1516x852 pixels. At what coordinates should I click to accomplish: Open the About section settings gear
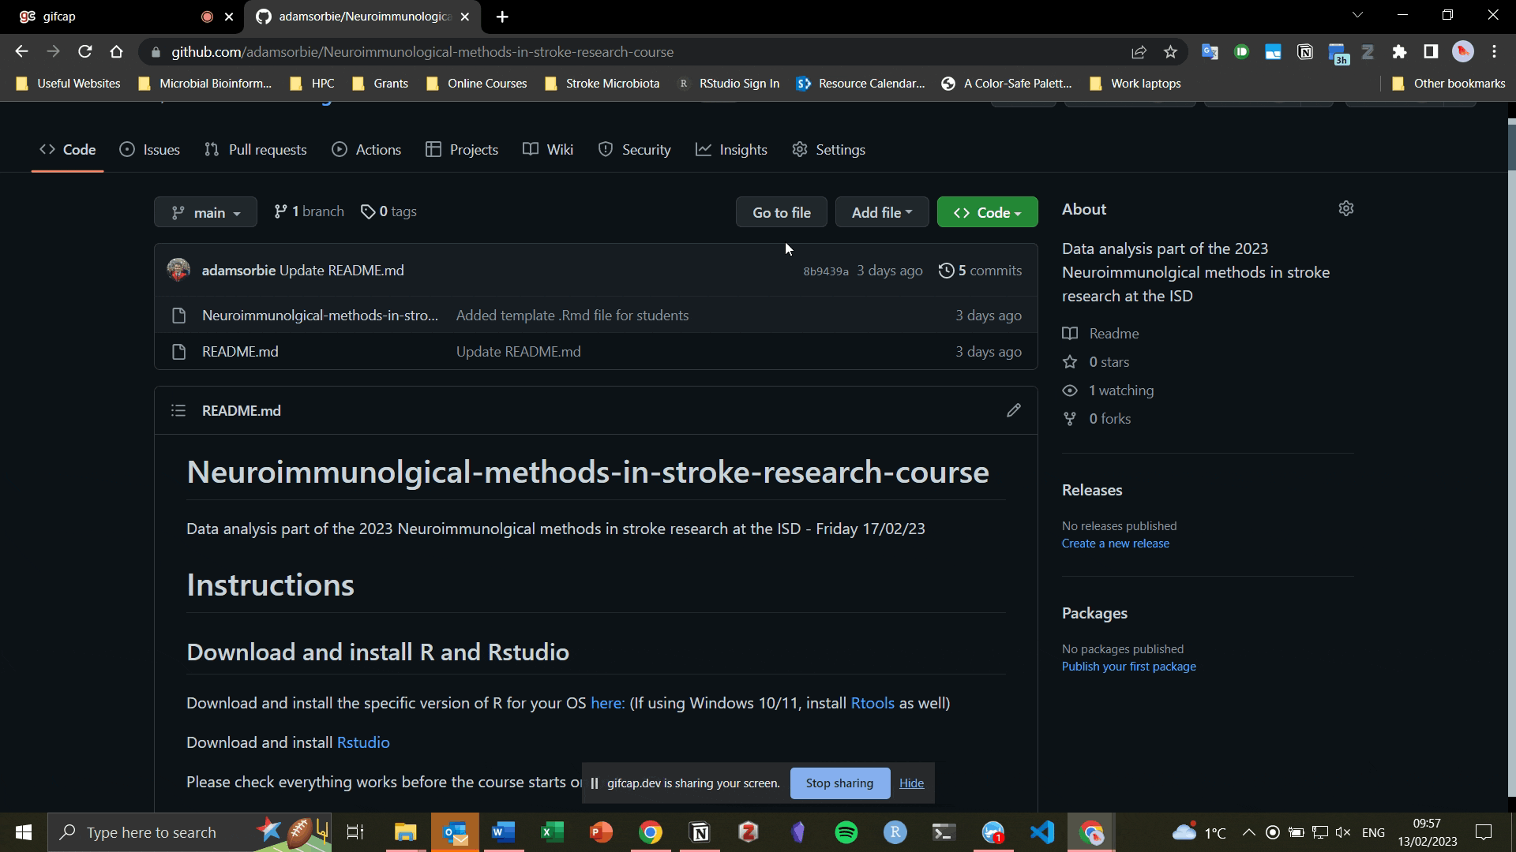(1345, 209)
